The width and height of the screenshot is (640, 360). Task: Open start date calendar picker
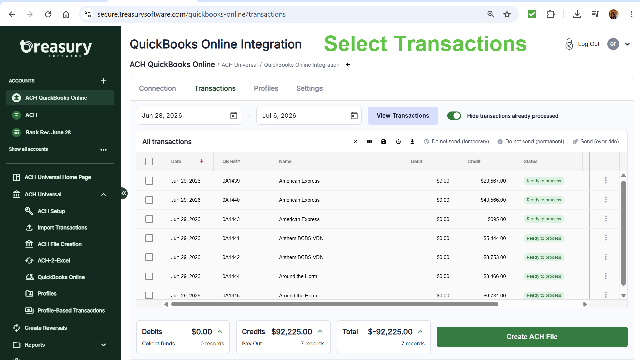click(x=234, y=116)
